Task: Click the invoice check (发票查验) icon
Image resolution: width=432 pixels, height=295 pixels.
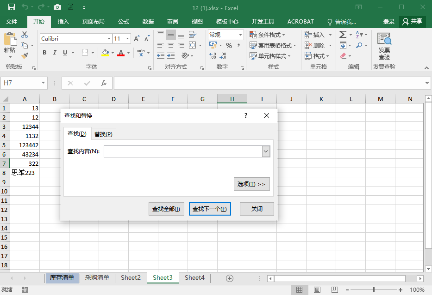Action: pyautogui.click(x=384, y=46)
